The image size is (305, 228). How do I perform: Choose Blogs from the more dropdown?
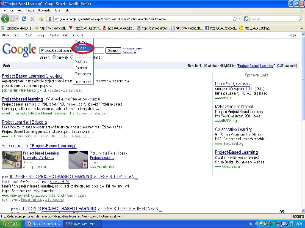coord(79,54)
